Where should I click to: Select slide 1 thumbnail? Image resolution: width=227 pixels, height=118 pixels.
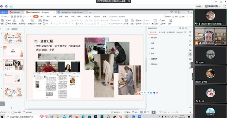coord(13,38)
